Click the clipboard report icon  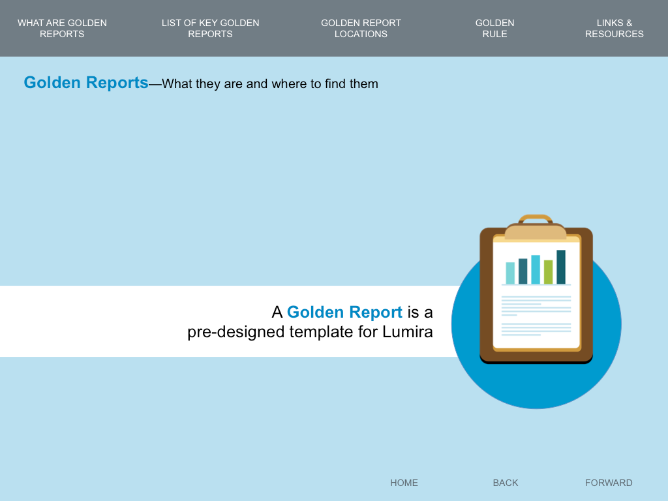point(536,290)
